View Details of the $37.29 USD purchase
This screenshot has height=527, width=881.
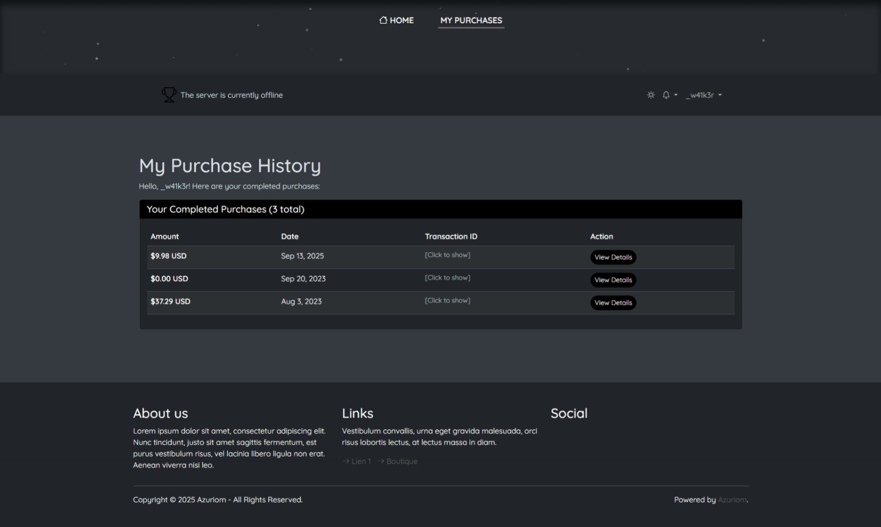coord(613,303)
